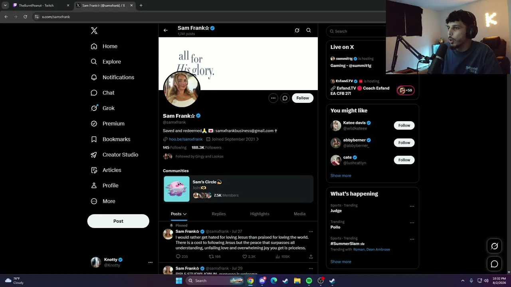This screenshot has width=511, height=287.
Task: Open the Explore page
Action: [106, 62]
